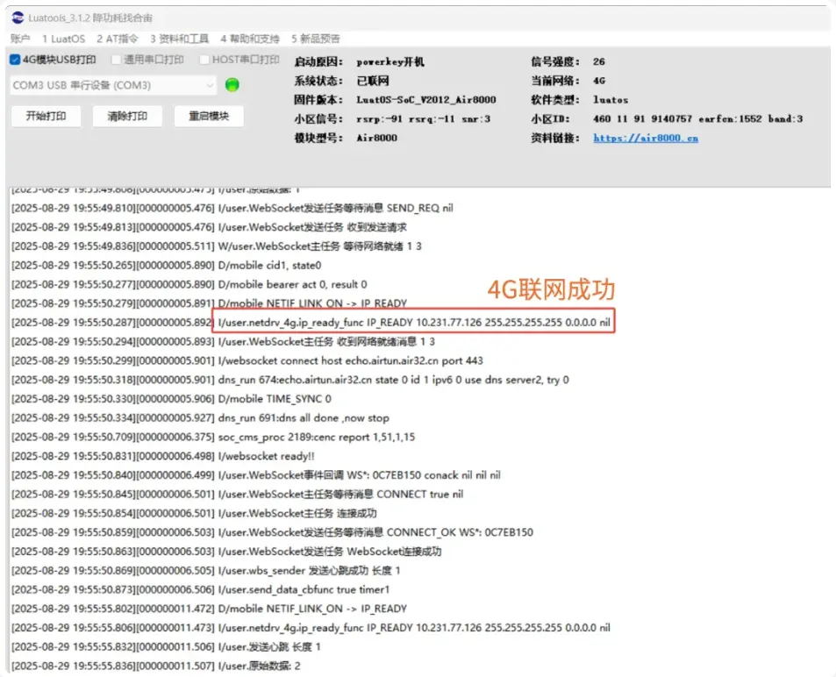The height and width of the screenshot is (677, 836).
Task: Open the 账户 menu
Action: (x=20, y=39)
